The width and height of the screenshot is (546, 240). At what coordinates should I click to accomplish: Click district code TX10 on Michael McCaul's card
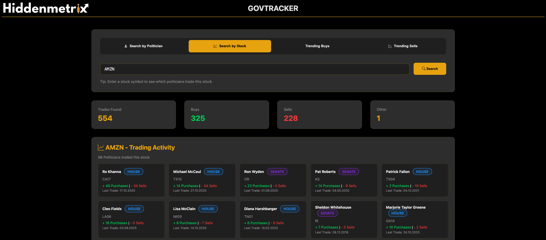click(177, 179)
